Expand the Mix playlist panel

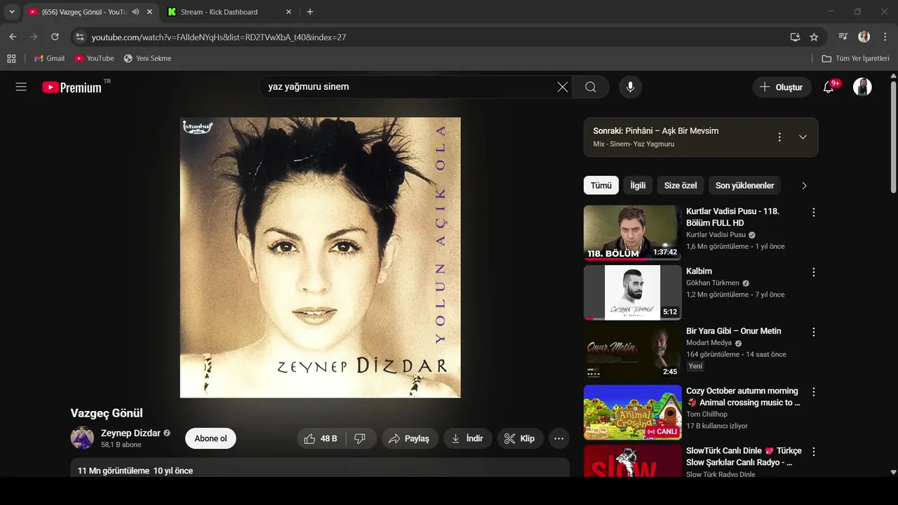803,137
